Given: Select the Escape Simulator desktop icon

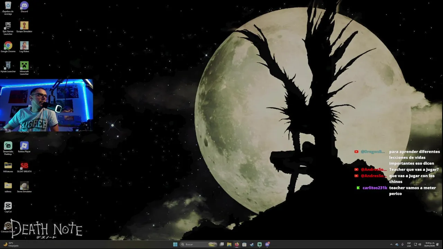Looking at the screenshot, I should click(24, 27).
